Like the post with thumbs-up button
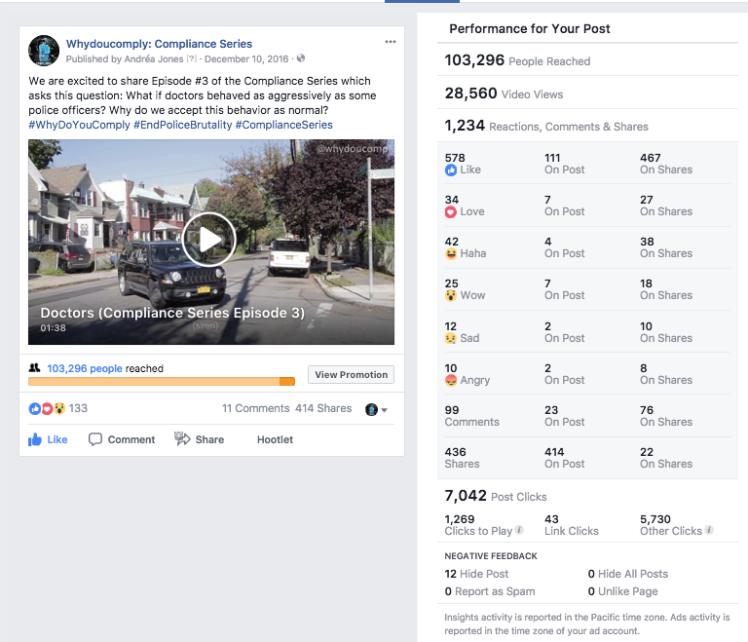Image resolution: width=748 pixels, height=642 pixels. tap(48, 439)
